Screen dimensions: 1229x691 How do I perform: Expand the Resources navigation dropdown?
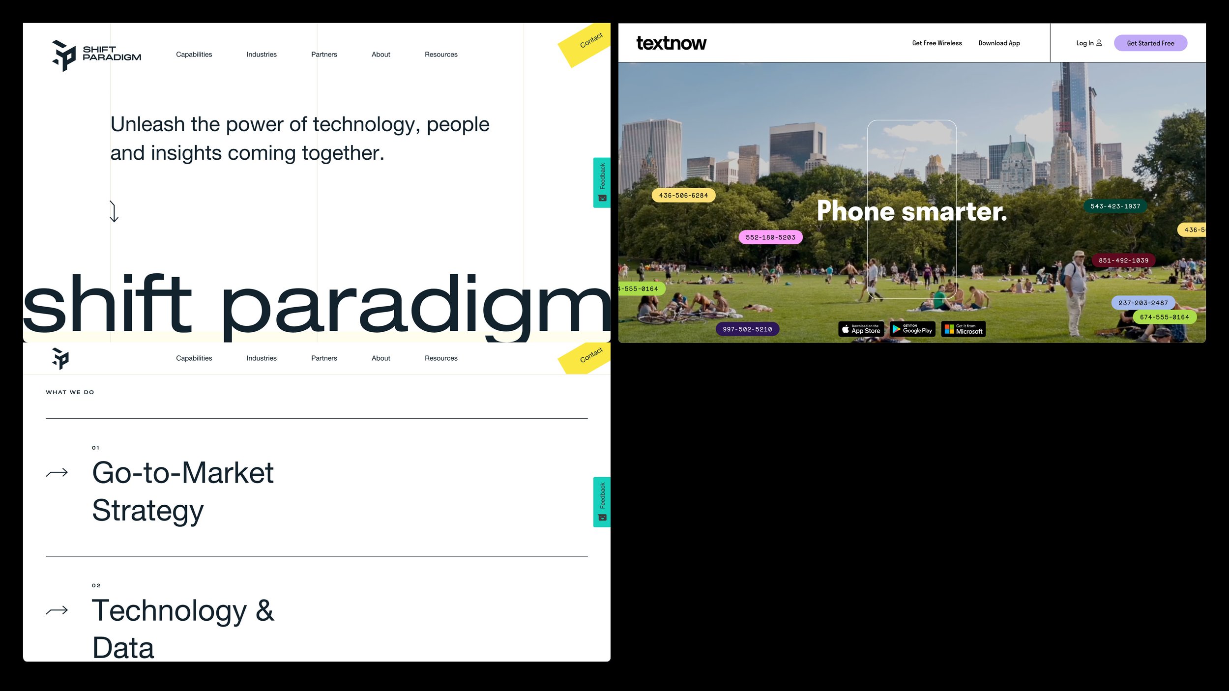(441, 54)
